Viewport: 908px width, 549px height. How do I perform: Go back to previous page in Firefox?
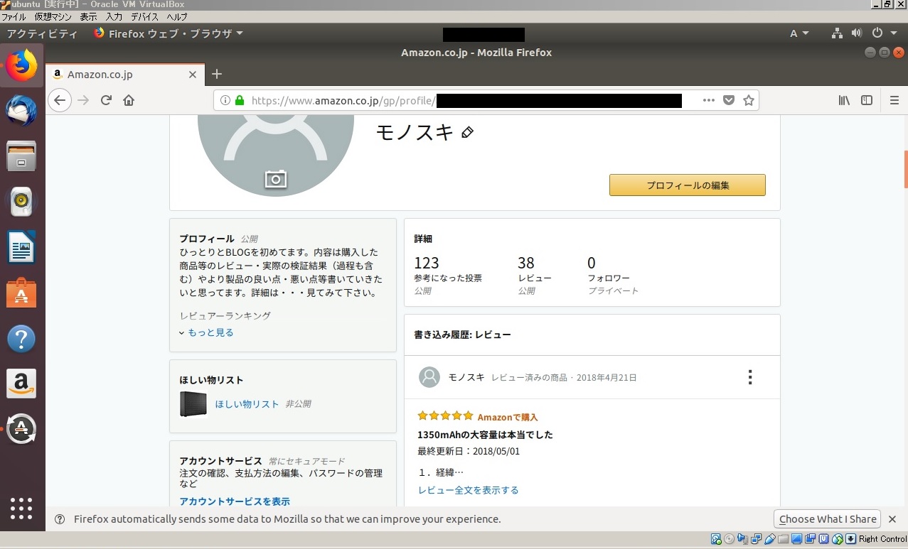(60, 100)
